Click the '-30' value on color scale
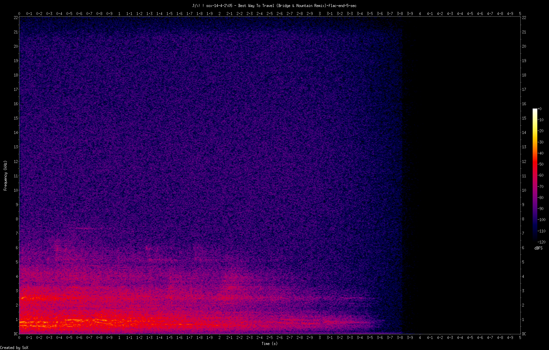The height and width of the screenshot is (350, 549). tap(541, 142)
